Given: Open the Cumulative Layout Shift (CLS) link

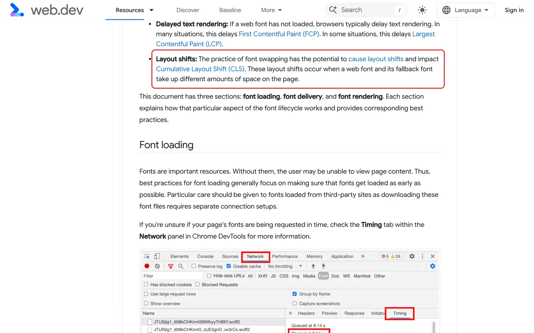Looking at the screenshot, I should coord(200,69).
